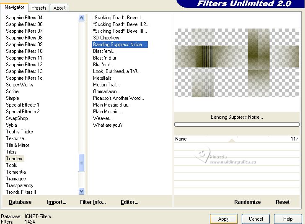Click the category list scroll up arrow
The height and width of the screenshot is (224, 305).
coord(82,18)
